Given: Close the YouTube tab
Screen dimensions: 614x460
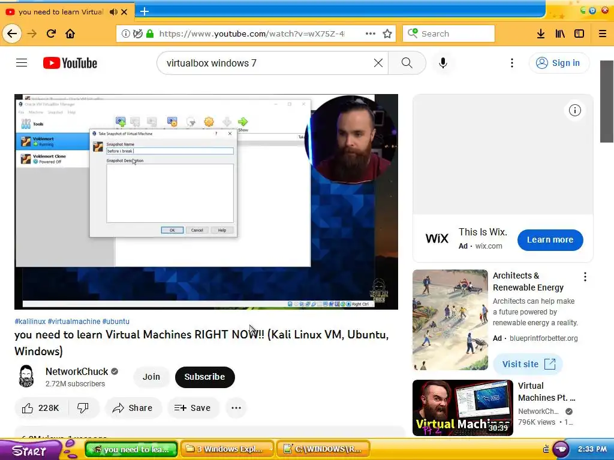Looking at the screenshot, I should 124,12.
